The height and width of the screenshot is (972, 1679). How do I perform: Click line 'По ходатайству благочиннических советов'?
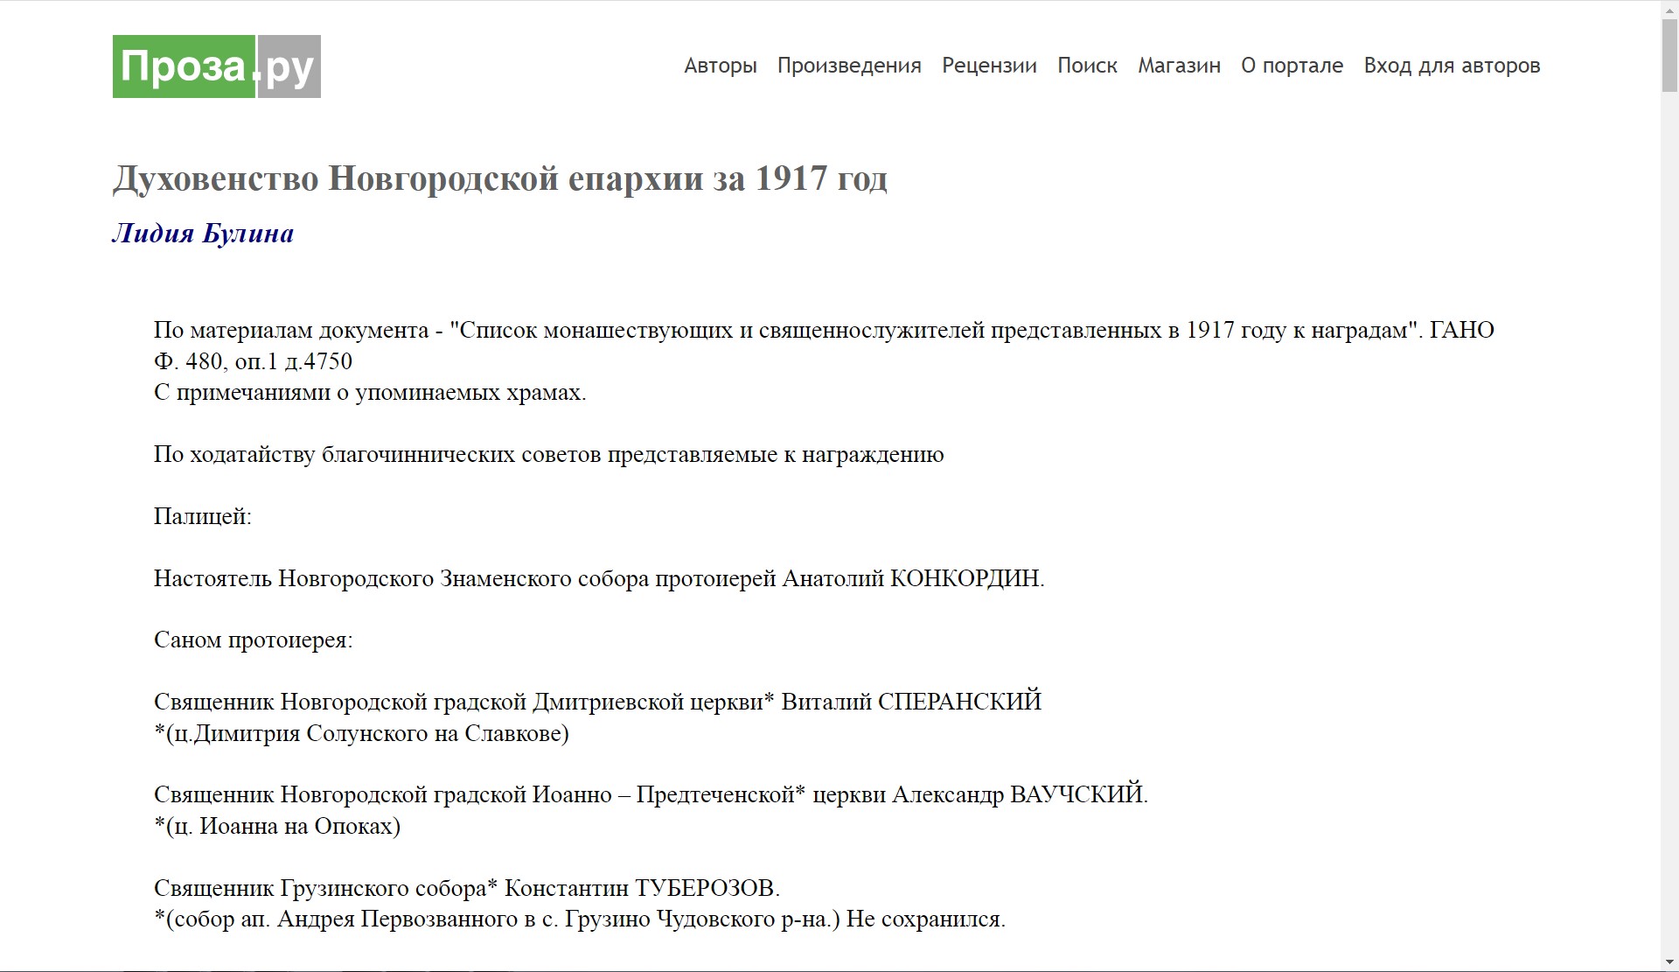tap(549, 455)
